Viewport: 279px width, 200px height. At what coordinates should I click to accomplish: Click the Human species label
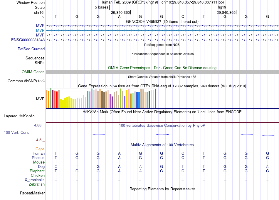click(38, 153)
